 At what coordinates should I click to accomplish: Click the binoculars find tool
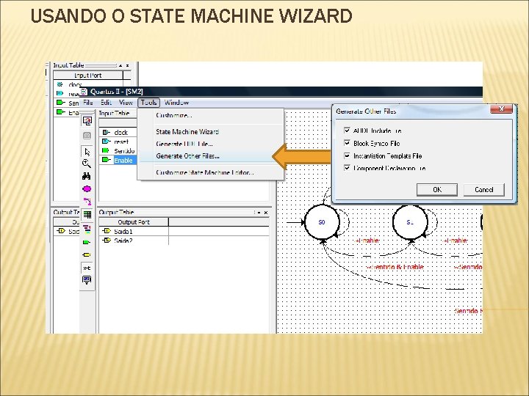point(87,176)
